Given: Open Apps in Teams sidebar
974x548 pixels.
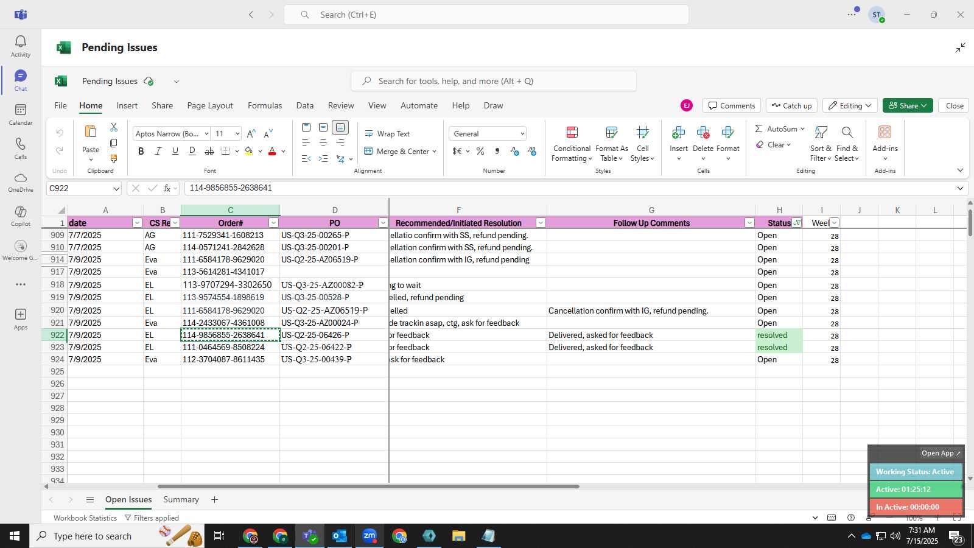Looking at the screenshot, I should coord(20,319).
